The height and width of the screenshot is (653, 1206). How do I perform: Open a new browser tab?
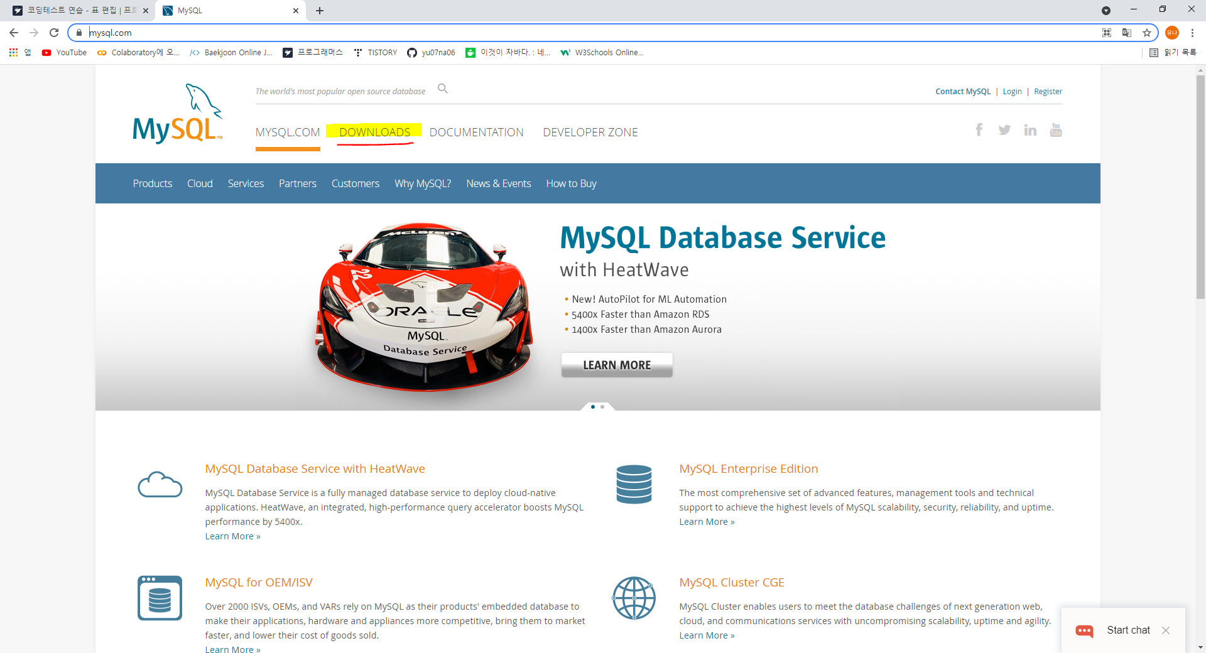point(320,11)
